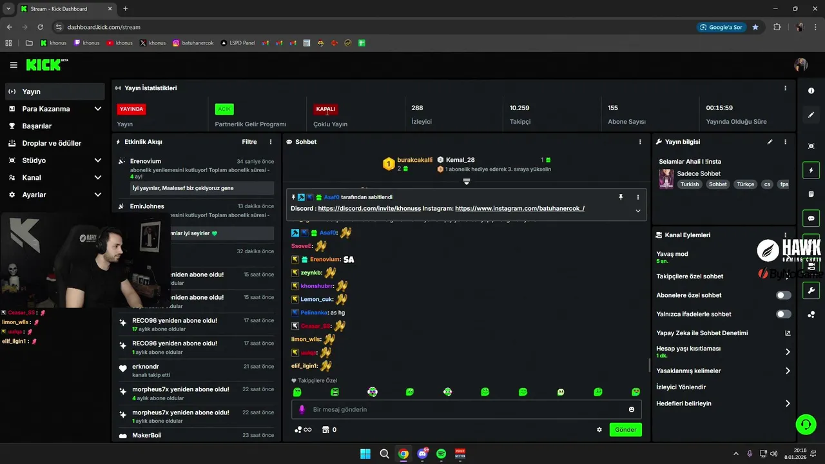
Task: Click the three-dots icon at the sidebar bottom
Action: coord(811,314)
